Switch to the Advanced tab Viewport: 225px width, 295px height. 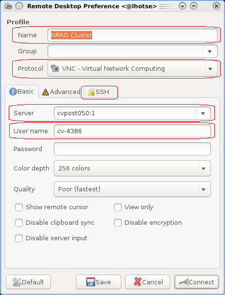point(61,92)
